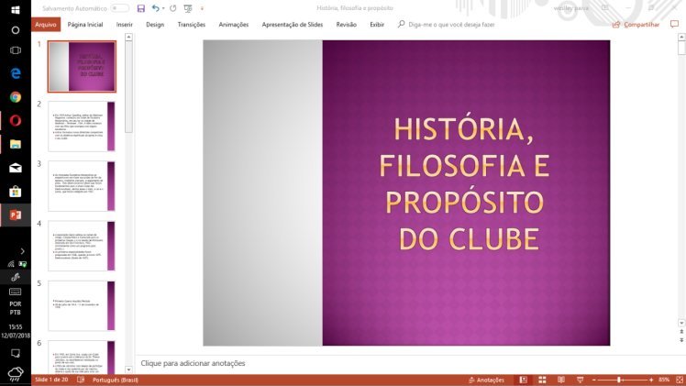Switch to Normal view icon
The width and height of the screenshot is (686, 386).
(524, 380)
